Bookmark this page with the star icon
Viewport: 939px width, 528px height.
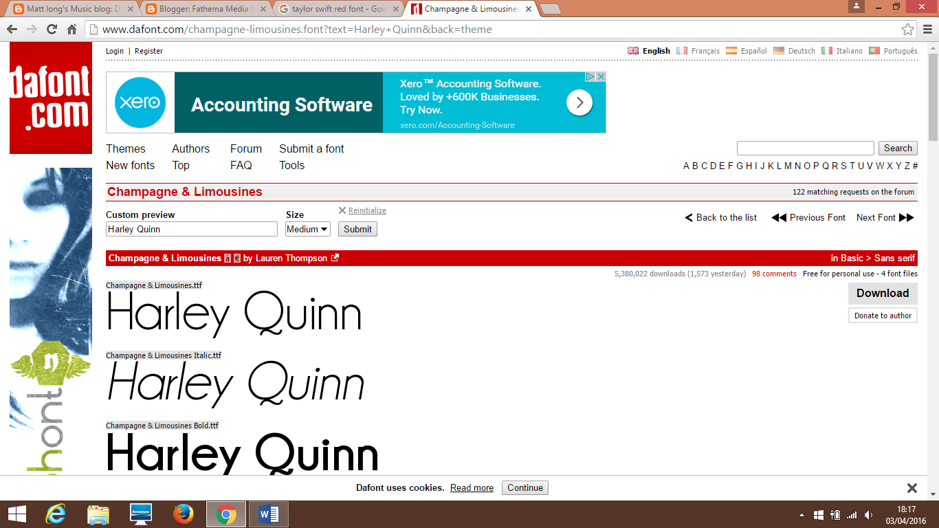[x=907, y=30]
